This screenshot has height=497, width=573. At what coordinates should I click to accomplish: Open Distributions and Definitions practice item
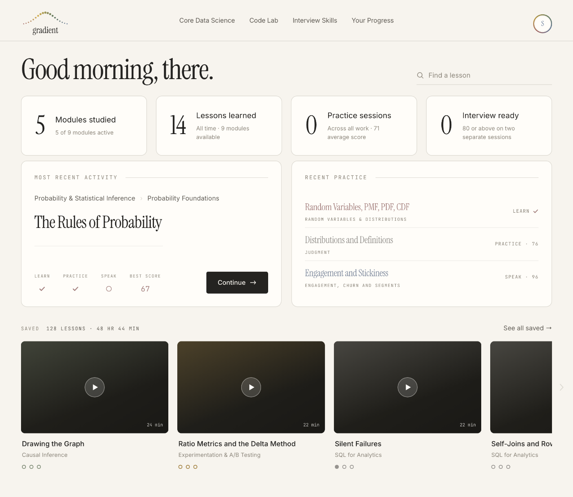[x=349, y=240]
